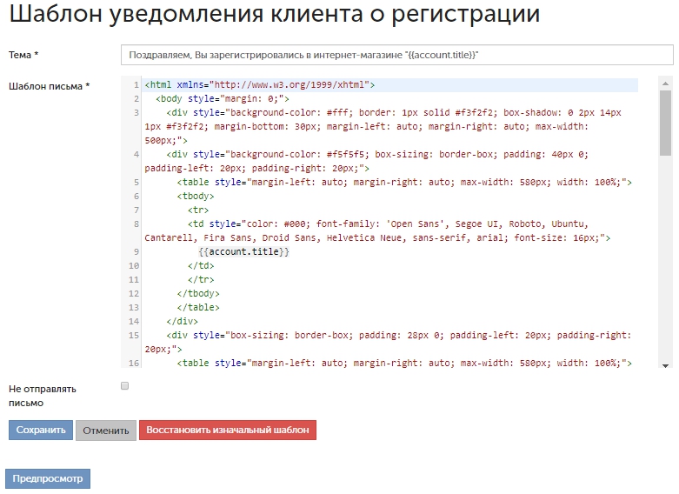Focus the Тема subject input field
This screenshot has width=679, height=494.
click(x=397, y=55)
